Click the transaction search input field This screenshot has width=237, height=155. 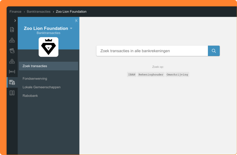152,51
